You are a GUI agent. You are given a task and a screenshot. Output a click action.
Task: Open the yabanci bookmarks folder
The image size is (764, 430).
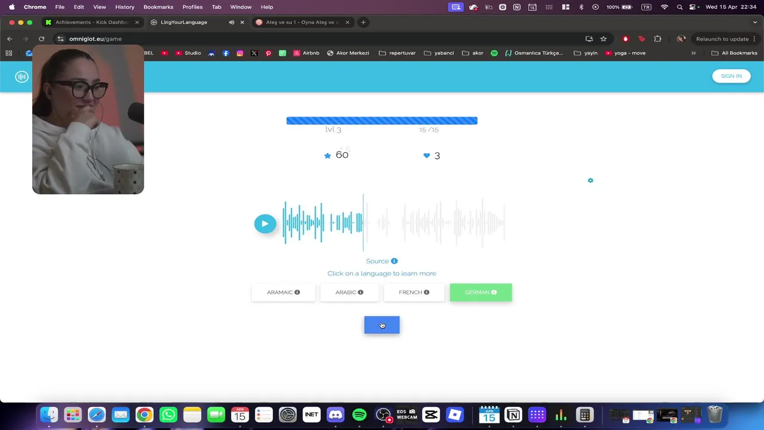439,53
